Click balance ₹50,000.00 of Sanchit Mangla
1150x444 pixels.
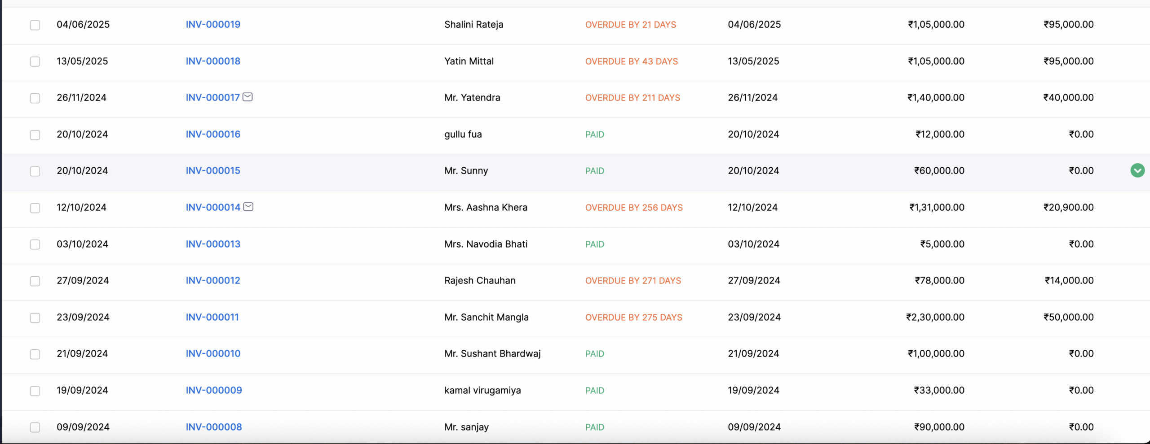click(1068, 318)
